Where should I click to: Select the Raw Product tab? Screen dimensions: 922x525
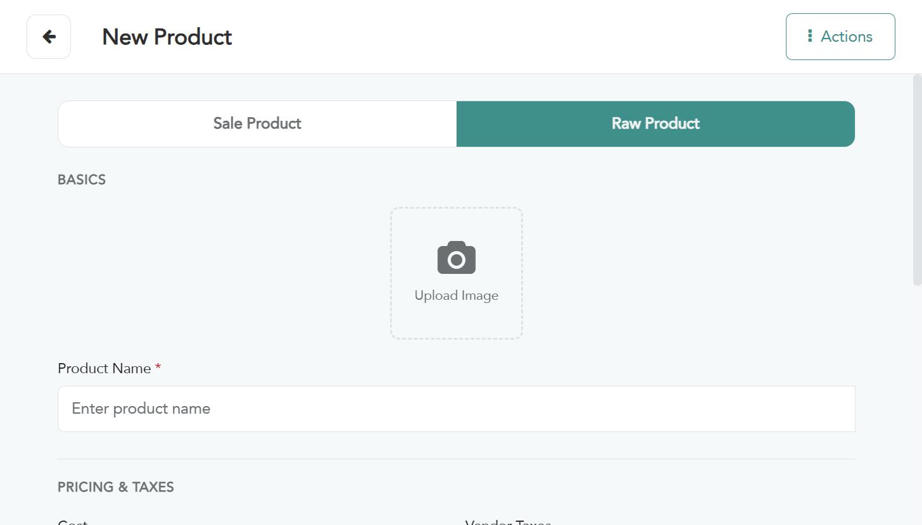point(655,124)
